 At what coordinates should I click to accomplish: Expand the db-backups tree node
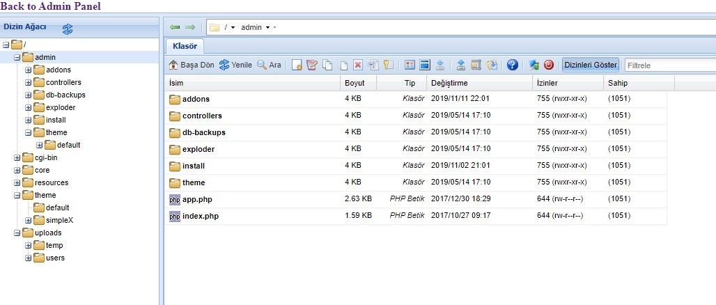tap(29, 95)
